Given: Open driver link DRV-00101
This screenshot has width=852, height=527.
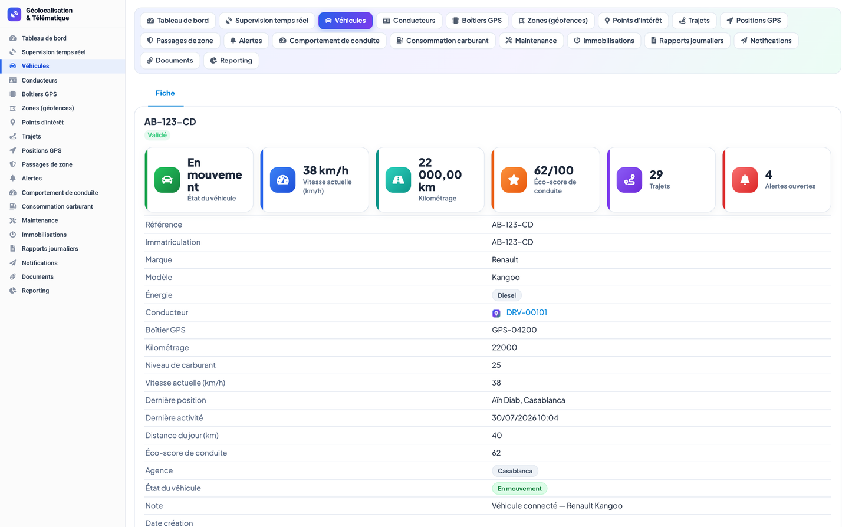Looking at the screenshot, I should pos(527,312).
